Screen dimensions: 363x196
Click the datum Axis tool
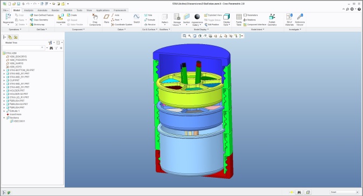[x=115, y=15]
